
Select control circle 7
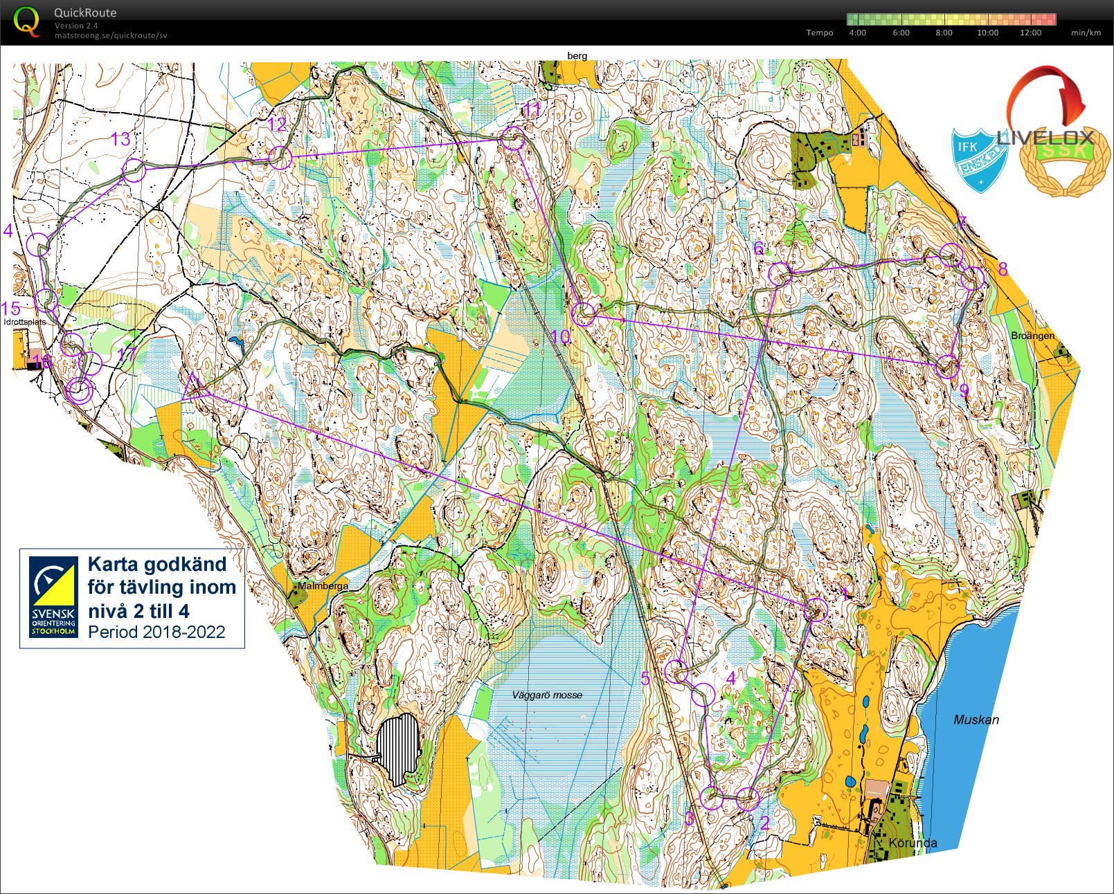(x=952, y=255)
